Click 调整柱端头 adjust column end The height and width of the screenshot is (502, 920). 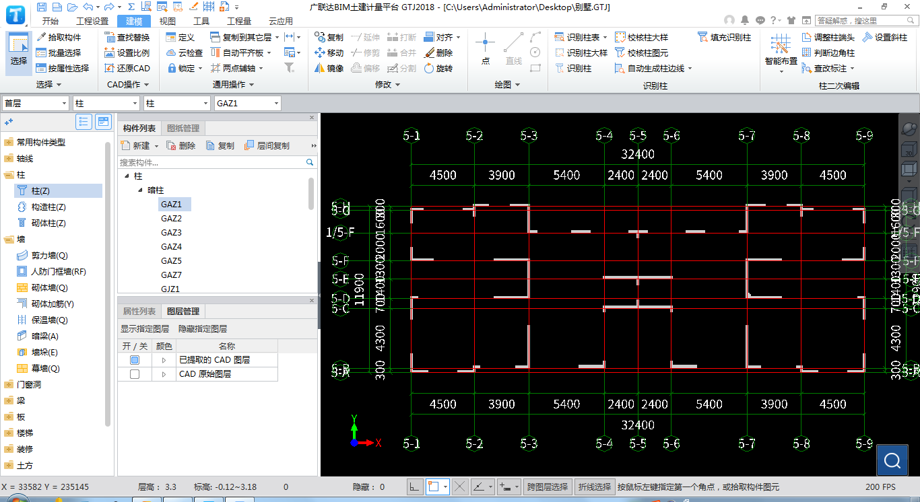(828, 38)
